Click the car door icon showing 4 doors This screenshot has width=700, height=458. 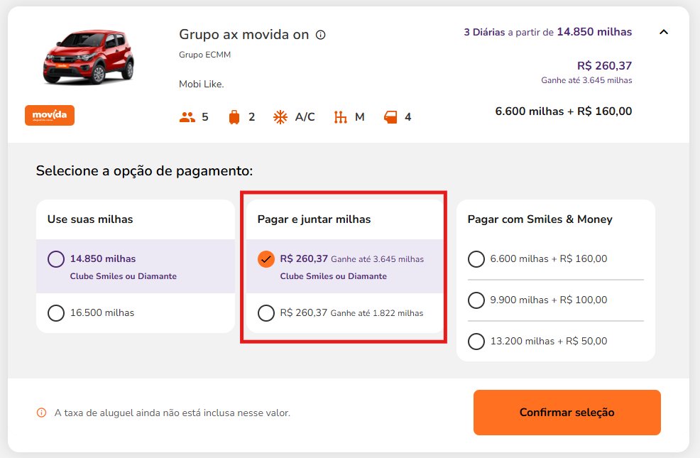click(390, 117)
